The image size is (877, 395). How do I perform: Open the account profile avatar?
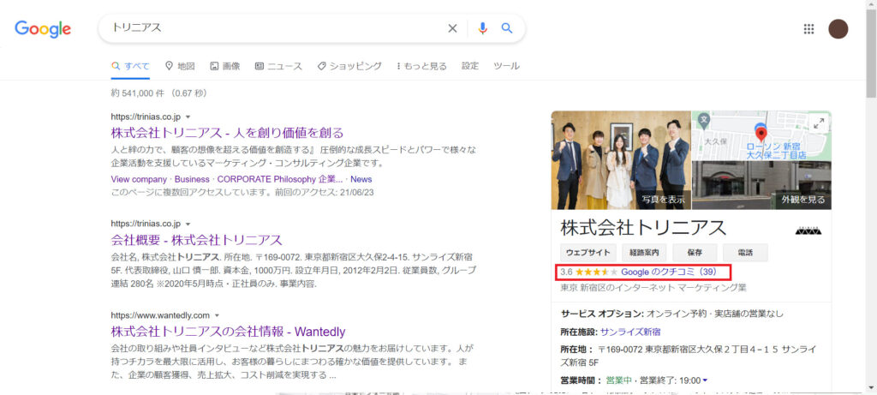pos(838,29)
